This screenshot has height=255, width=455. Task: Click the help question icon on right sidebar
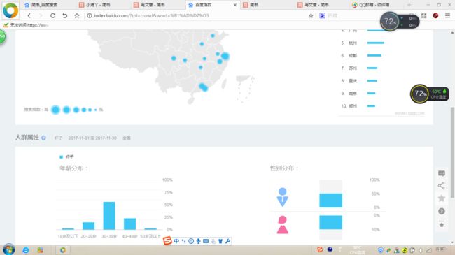click(442, 211)
